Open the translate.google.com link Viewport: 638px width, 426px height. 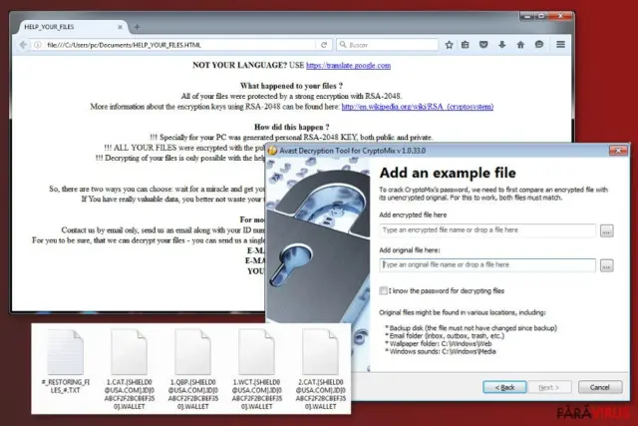click(x=348, y=65)
